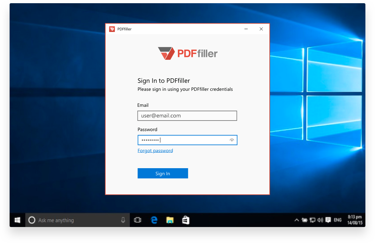Close the PDFfiller window

[261, 29]
